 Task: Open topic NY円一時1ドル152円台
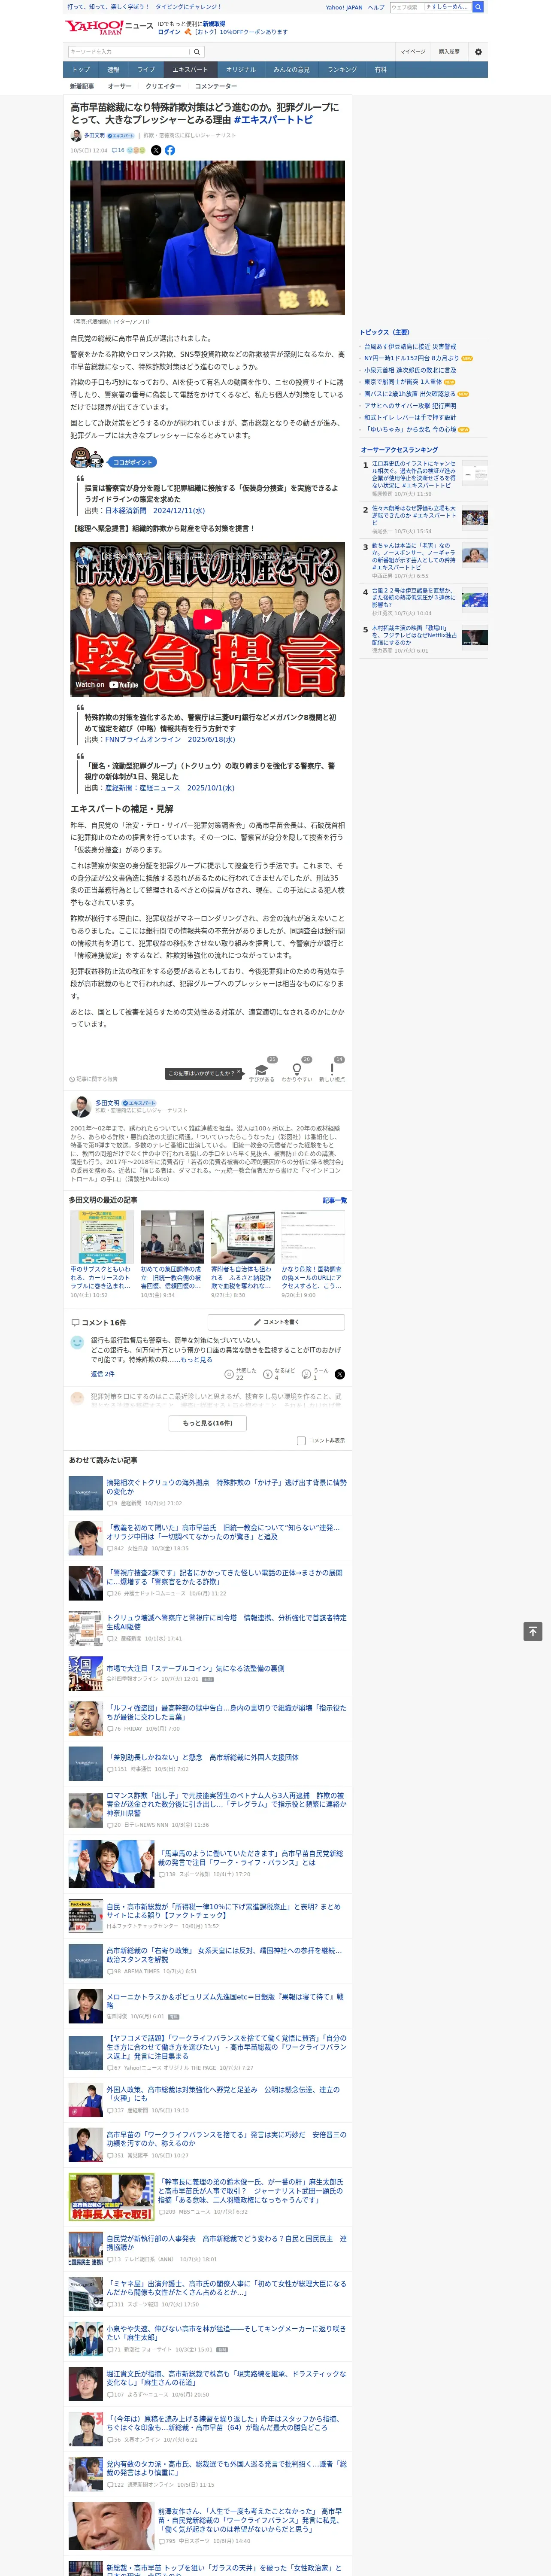[412, 358]
